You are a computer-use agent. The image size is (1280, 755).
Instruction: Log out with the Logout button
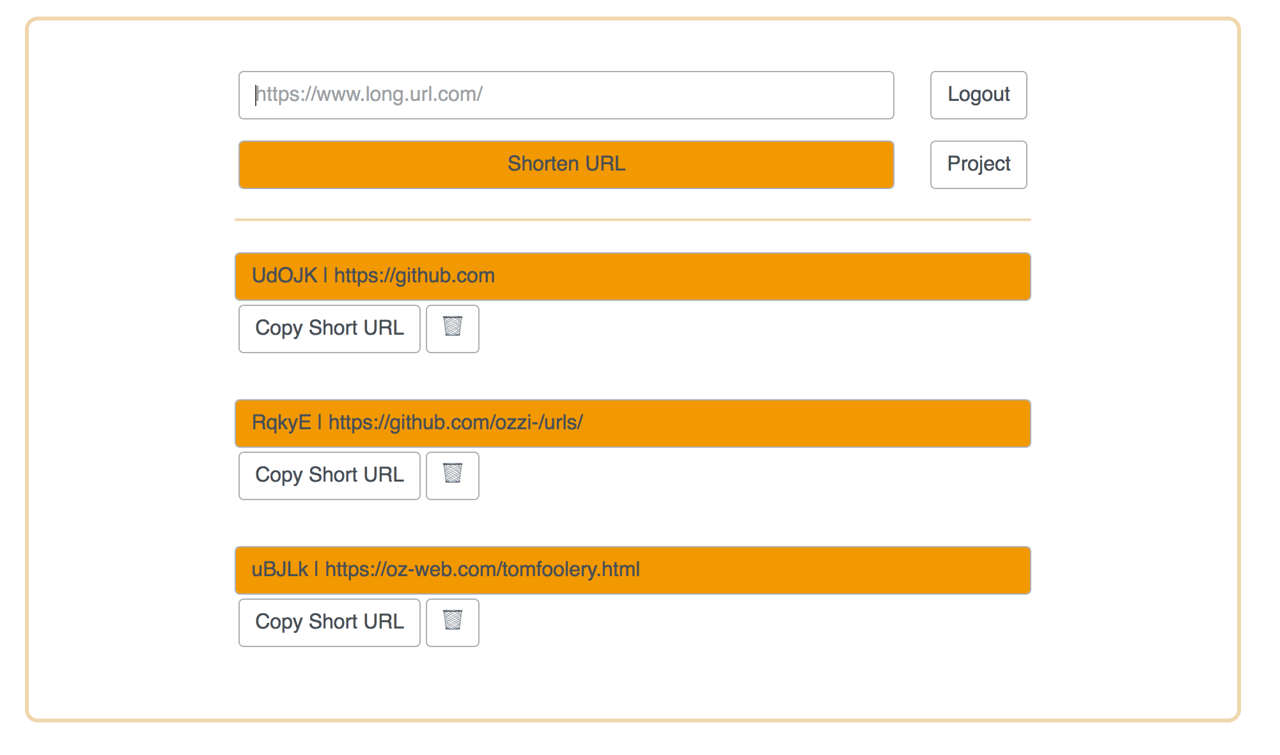978,95
